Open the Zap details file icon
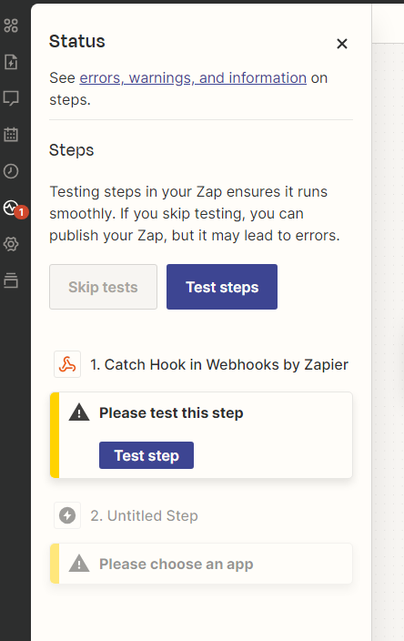The width and height of the screenshot is (404, 641). click(11, 62)
